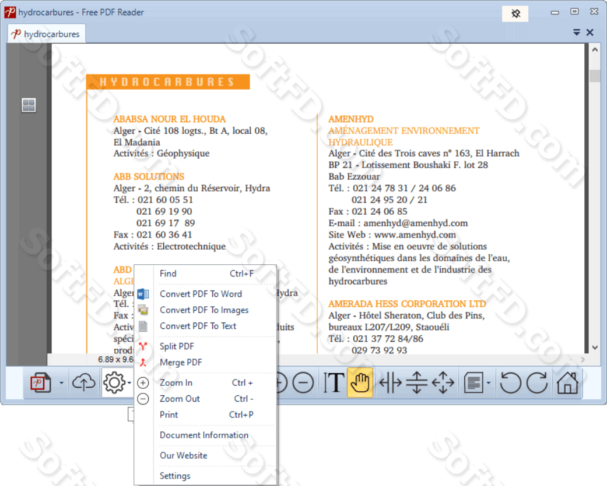Click the vertical scrollbar up arrow
This screenshot has width=607, height=486.
595,49
